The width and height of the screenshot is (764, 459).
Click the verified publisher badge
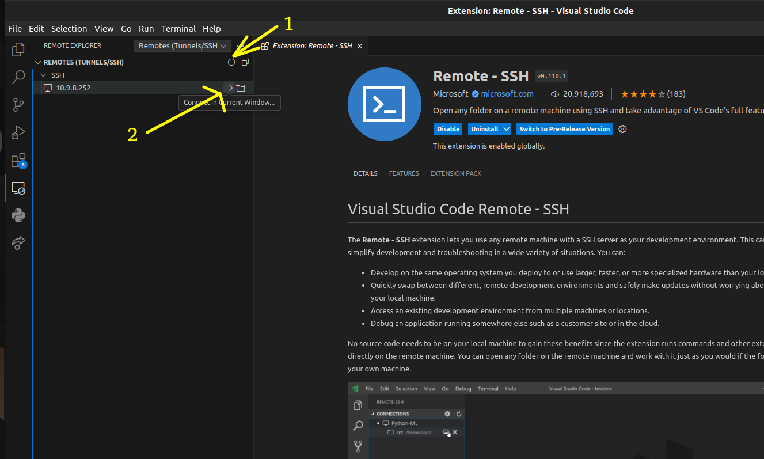click(475, 94)
